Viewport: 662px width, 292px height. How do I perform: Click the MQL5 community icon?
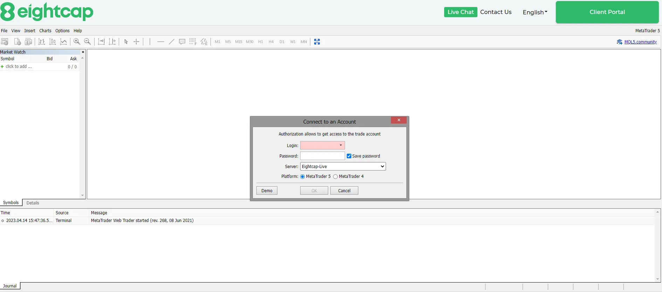click(619, 42)
